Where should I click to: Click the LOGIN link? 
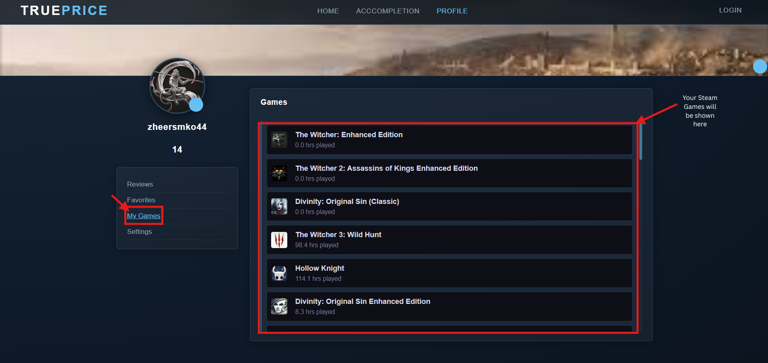click(x=730, y=10)
